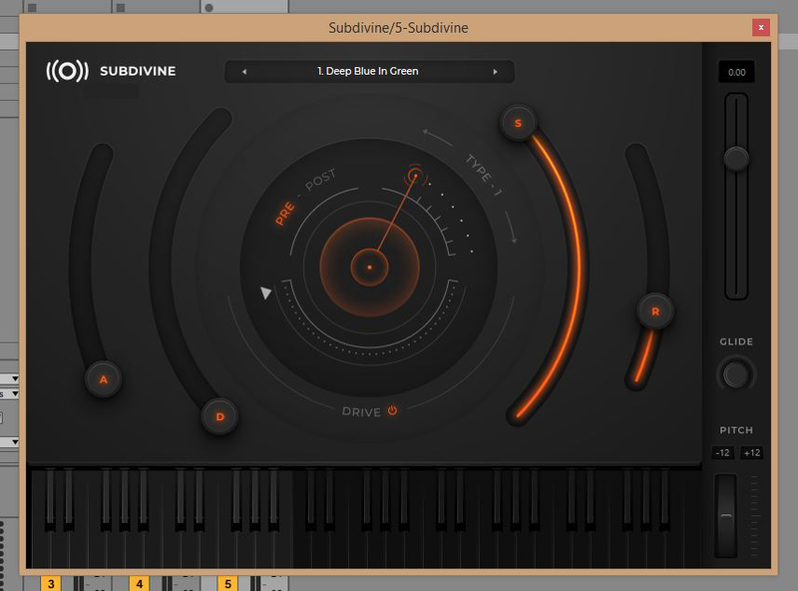Screen dimensions: 798x591
Task: Click the Attack knob labeled A
Action: pyautogui.click(x=104, y=379)
